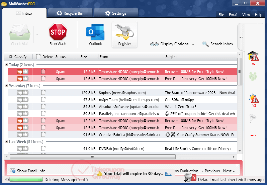Viewport: 267px width, 185px height.
Task: Open the Email menu
Action: coord(233,15)
